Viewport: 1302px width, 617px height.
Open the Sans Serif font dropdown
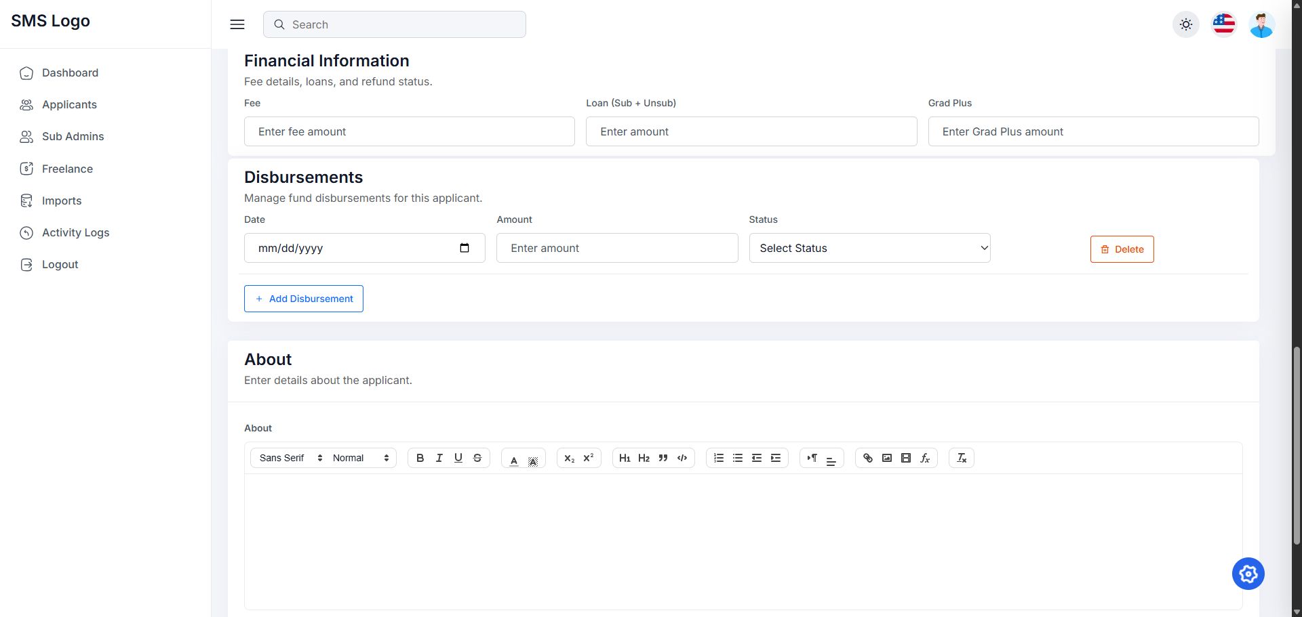click(290, 458)
